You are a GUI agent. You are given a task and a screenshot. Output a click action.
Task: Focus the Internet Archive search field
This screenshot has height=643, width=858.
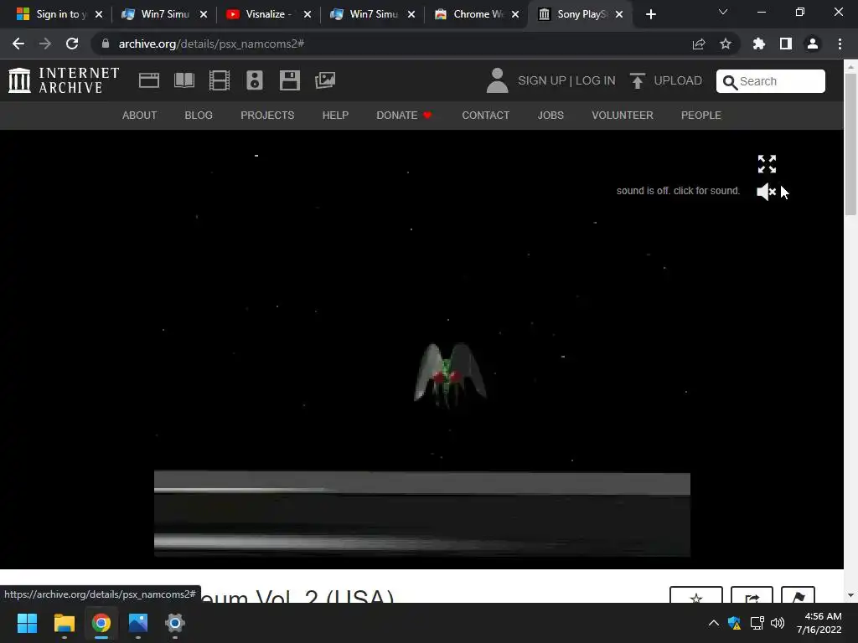pyautogui.click(x=771, y=81)
